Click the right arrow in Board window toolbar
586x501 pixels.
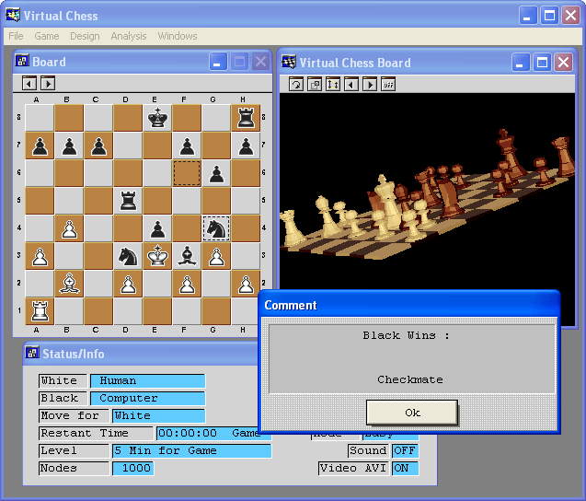(48, 83)
